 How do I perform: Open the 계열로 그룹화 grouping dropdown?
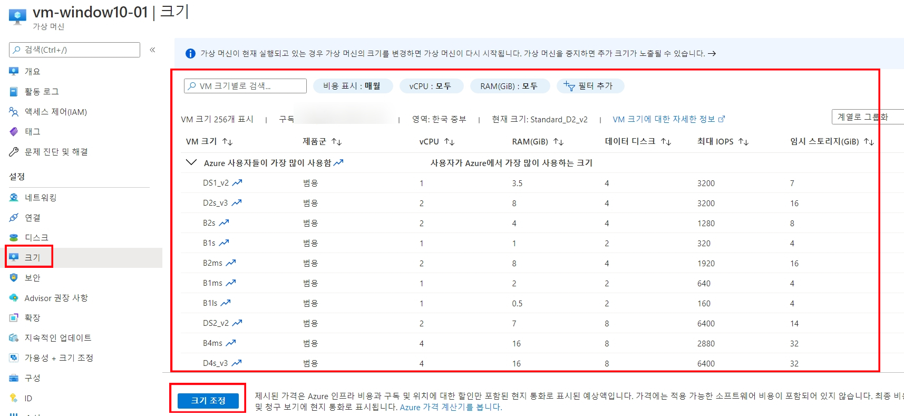[x=868, y=117]
